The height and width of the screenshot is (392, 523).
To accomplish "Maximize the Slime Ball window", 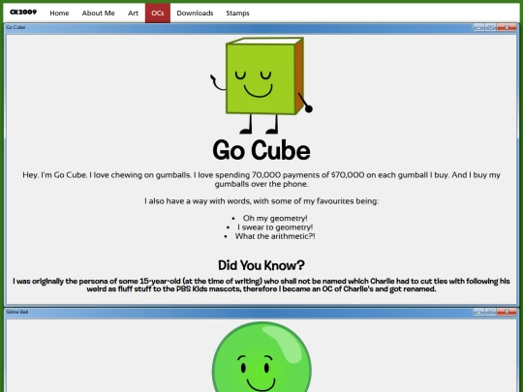I will click(x=491, y=312).
